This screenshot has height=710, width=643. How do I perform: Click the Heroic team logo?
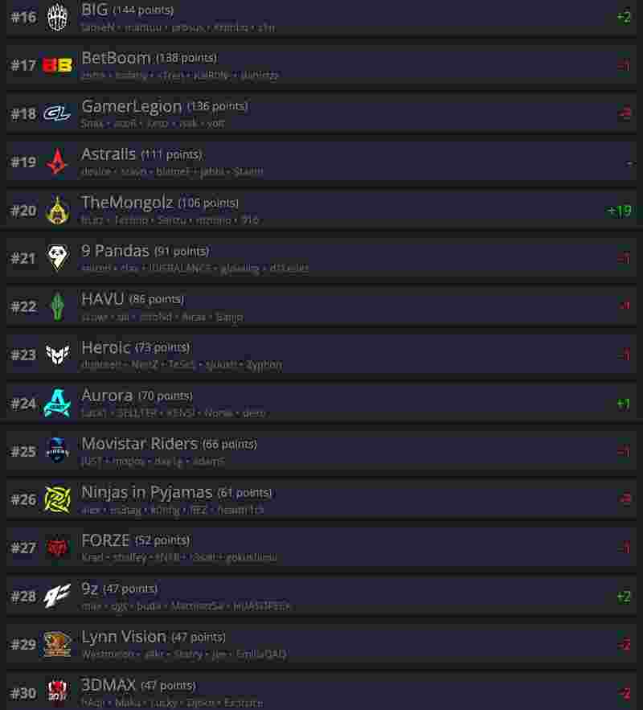[57, 355]
